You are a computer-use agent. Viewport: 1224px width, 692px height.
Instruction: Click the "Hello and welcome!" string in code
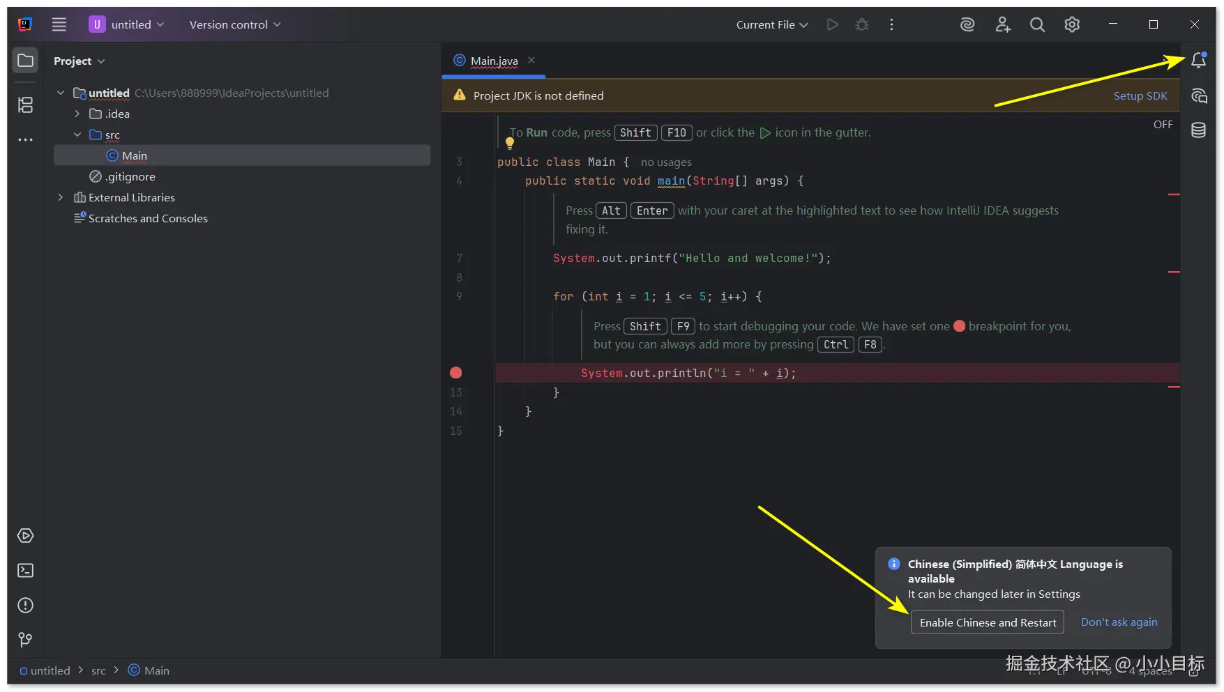(748, 259)
